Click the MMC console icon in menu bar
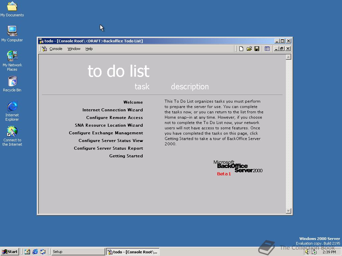 44,49
